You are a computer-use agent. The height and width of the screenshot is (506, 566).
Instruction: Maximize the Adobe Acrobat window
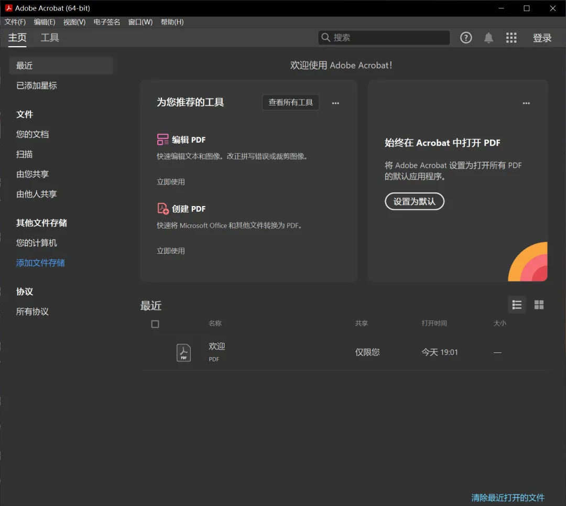click(x=527, y=8)
